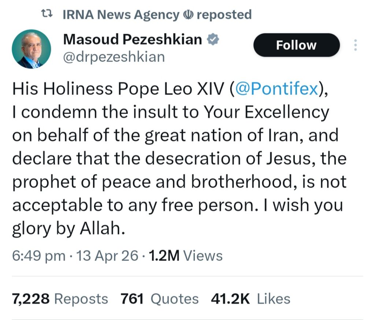Select the name Masoud Pezeshkian

(x=132, y=39)
